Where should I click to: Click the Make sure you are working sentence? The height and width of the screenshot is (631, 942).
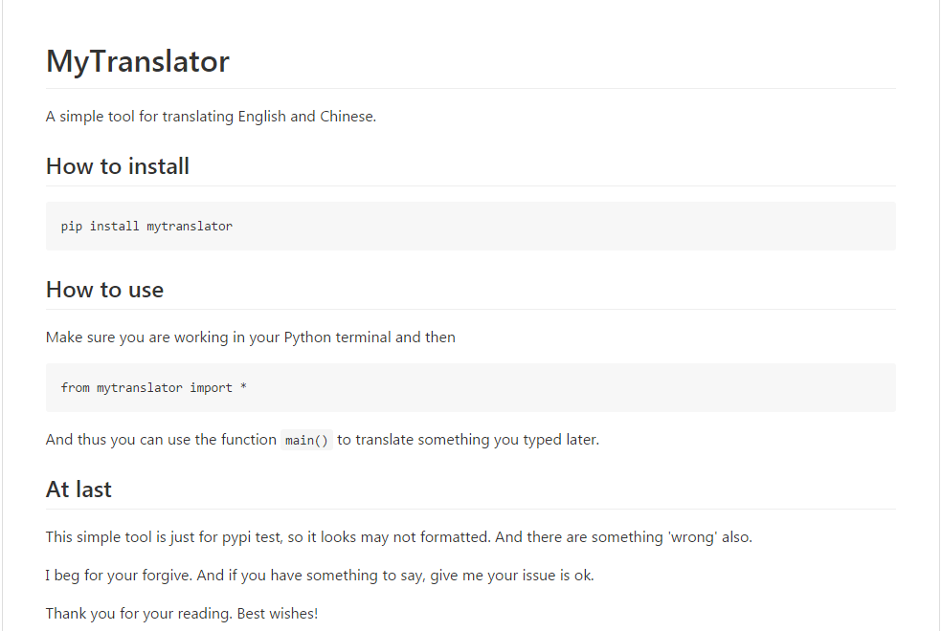[x=251, y=337]
